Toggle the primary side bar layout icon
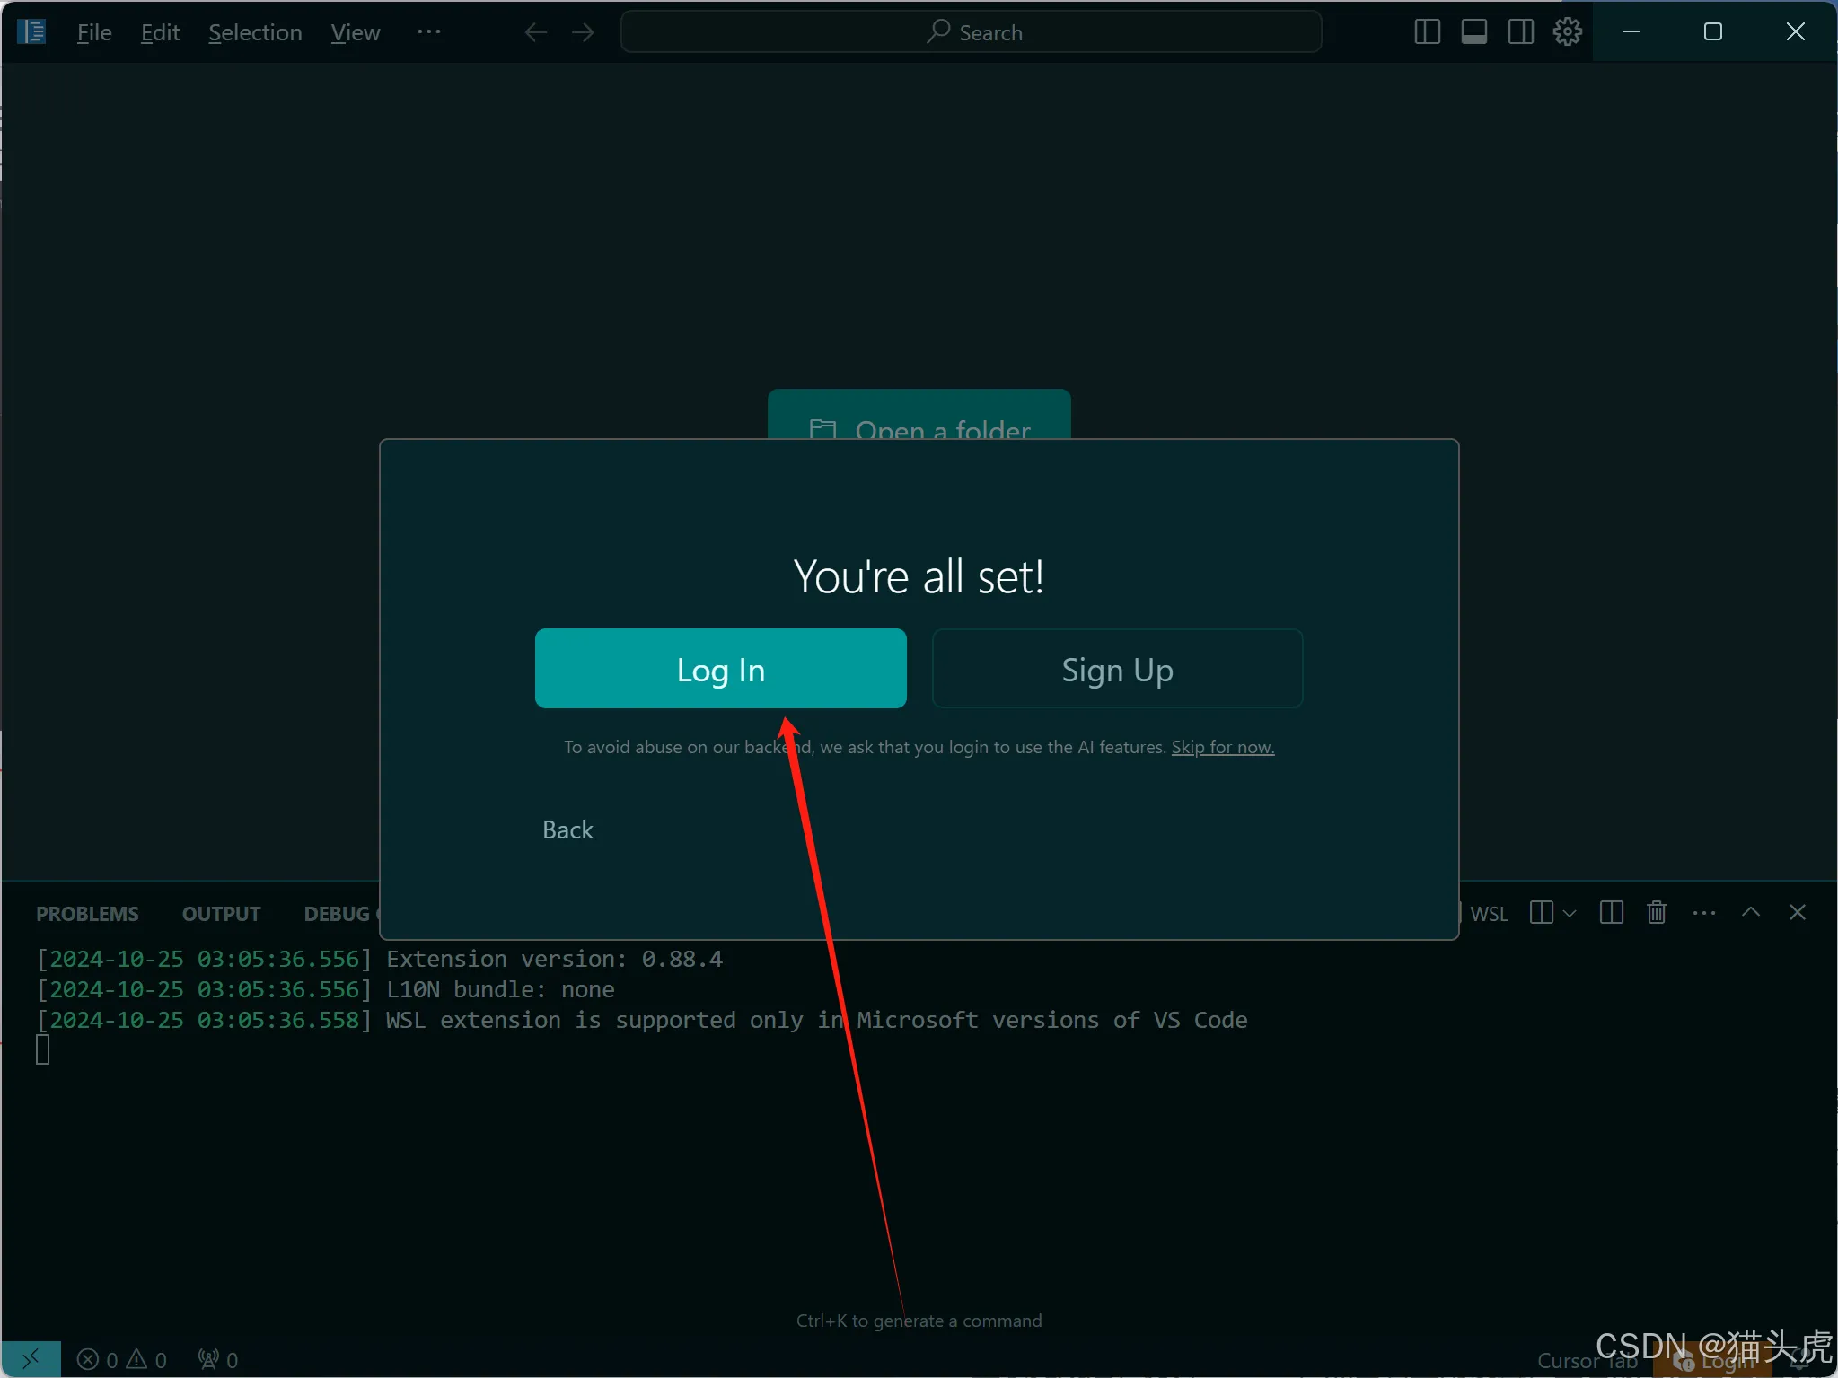 pyautogui.click(x=1427, y=32)
